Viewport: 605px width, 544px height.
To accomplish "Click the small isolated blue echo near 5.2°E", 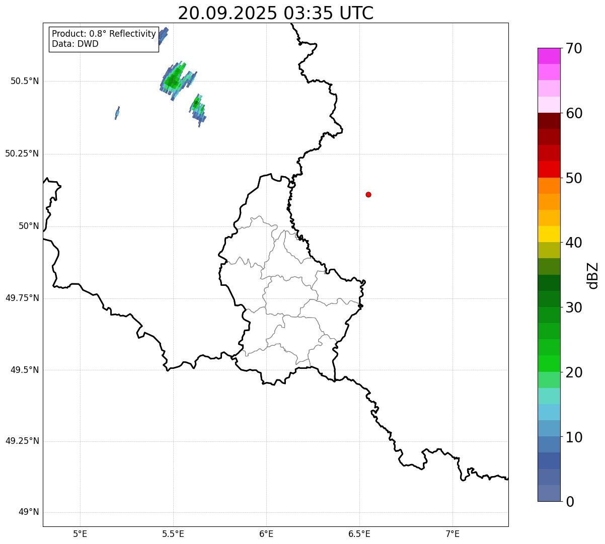I will click(x=117, y=113).
